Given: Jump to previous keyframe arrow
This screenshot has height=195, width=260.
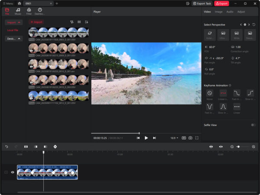Looking at the screenshot, I should click(x=241, y=25).
